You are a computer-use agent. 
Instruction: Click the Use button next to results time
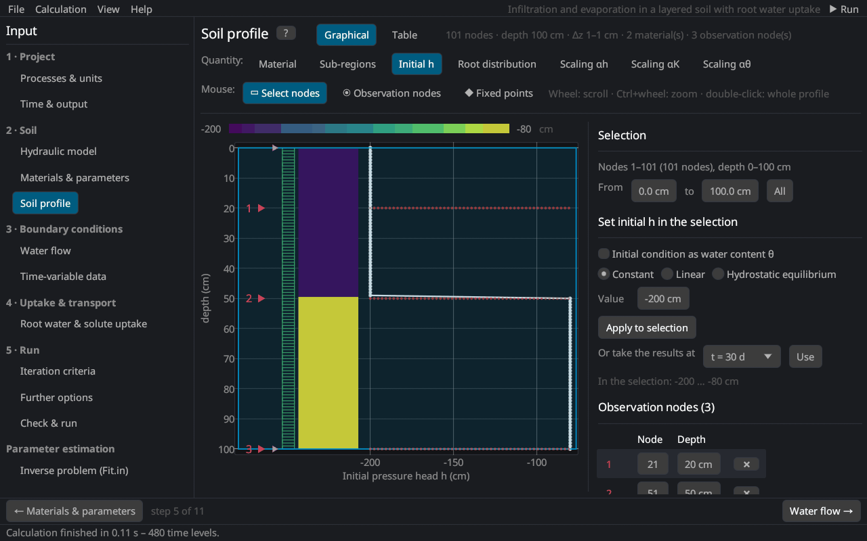tap(805, 356)
